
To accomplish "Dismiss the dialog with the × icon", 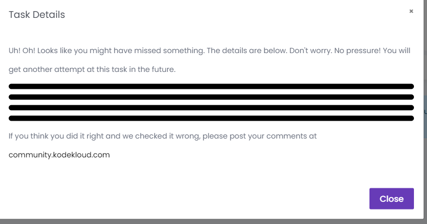I will click(x=411, y=11).
